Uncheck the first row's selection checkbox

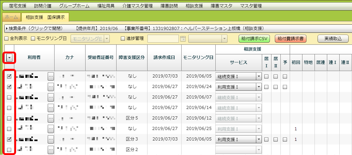(x=9, y=76)
